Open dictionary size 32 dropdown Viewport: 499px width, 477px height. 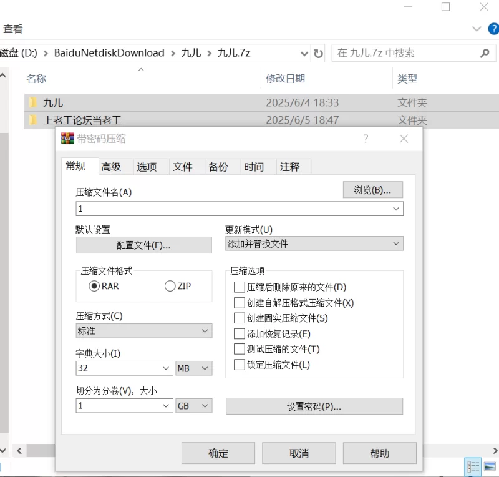[x=165, y=368]
